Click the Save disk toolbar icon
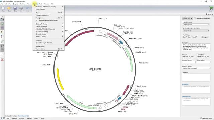Image resolution: width=214 pixels, height=120 pixels. tap(15, 8)
